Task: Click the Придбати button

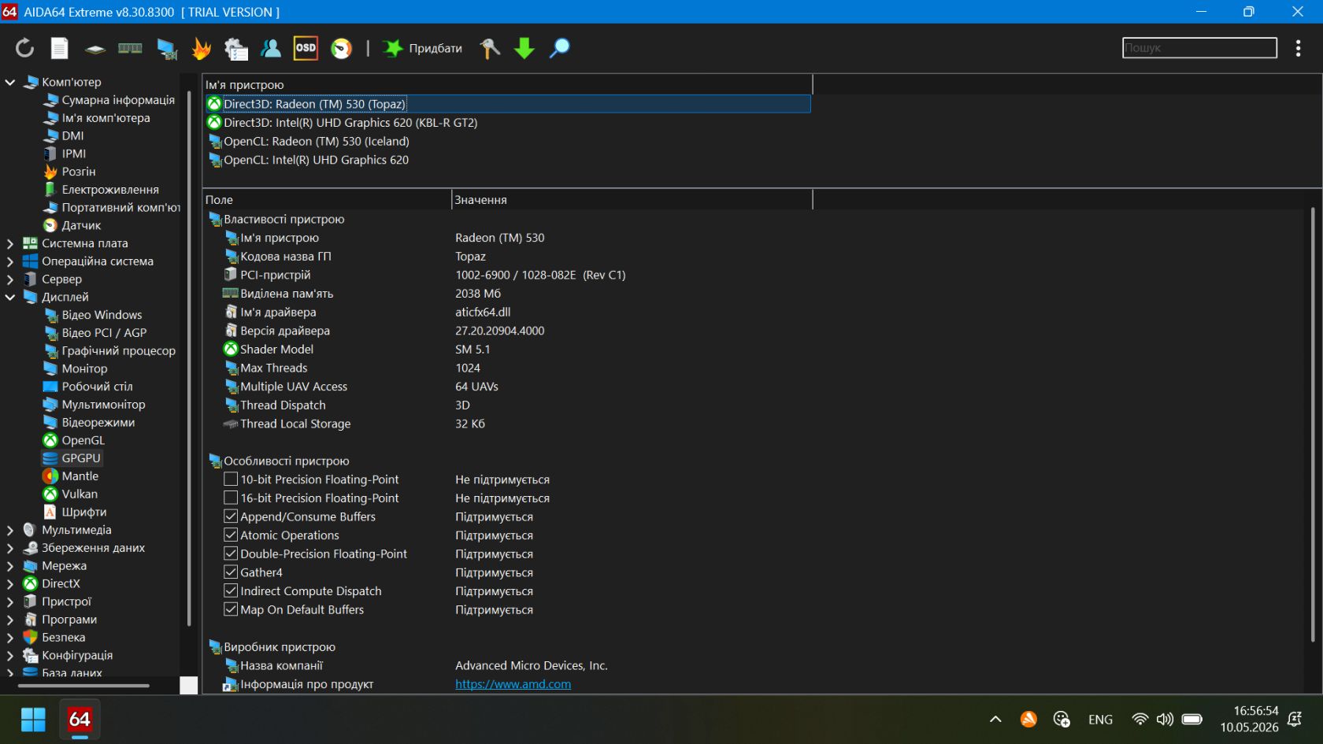Action: coord(423,48)
